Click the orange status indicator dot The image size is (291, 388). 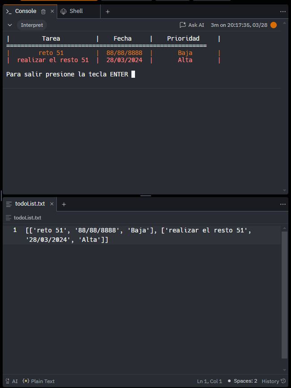pos(273,25)
